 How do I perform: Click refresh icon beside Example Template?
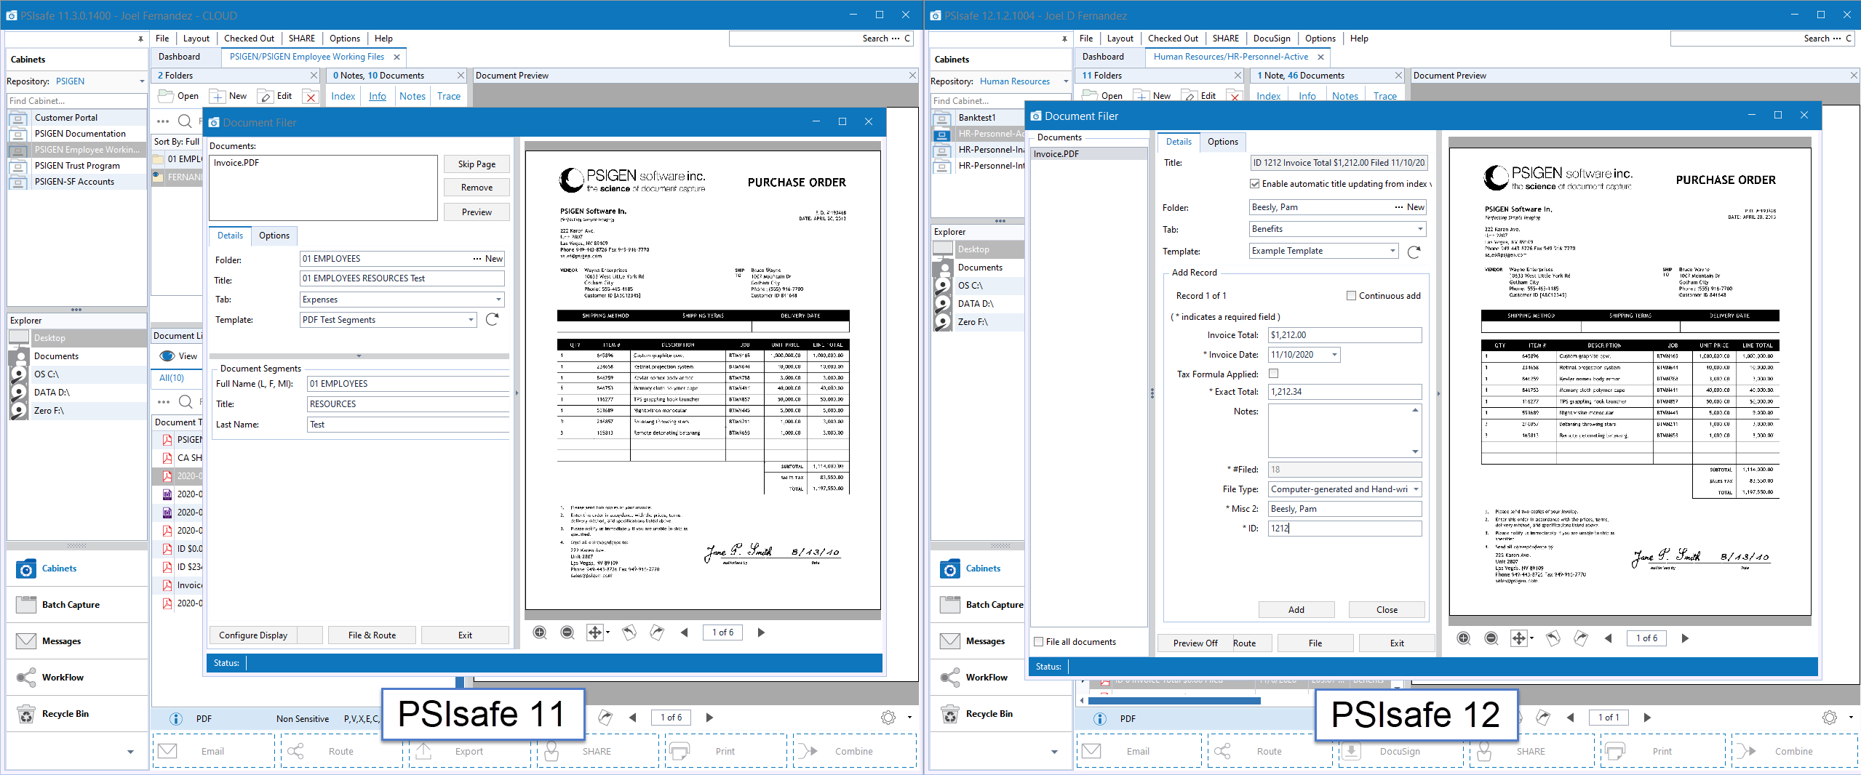click(x=1414, y=252)
